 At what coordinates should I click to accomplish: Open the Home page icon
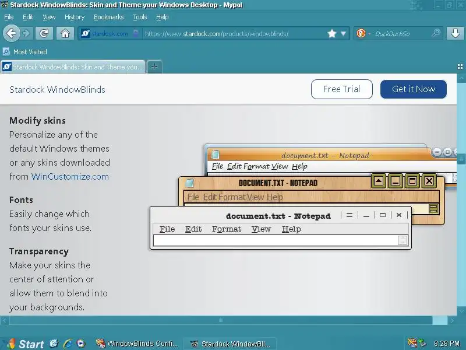[65, 33]
